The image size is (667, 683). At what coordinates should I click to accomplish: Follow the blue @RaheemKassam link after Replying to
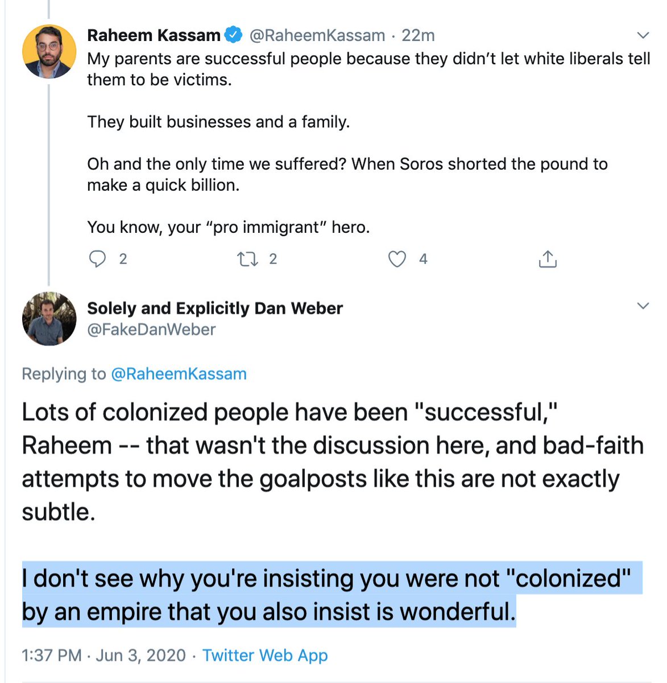click(179, 374)
